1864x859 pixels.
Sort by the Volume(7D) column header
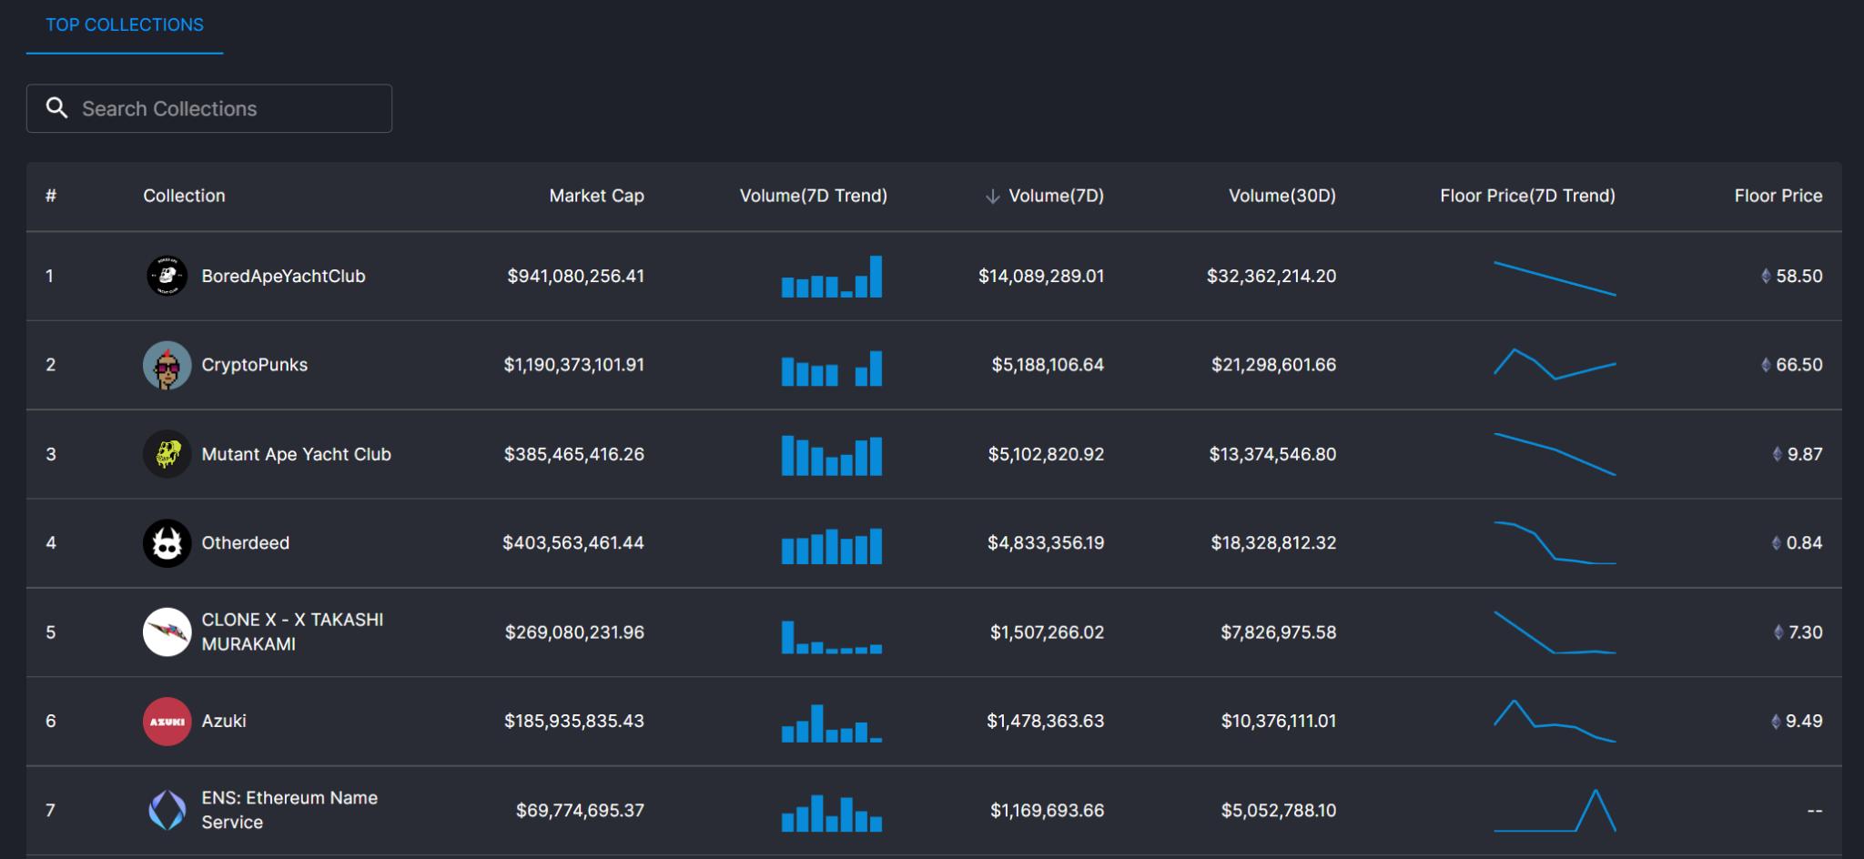point(1055,196)
